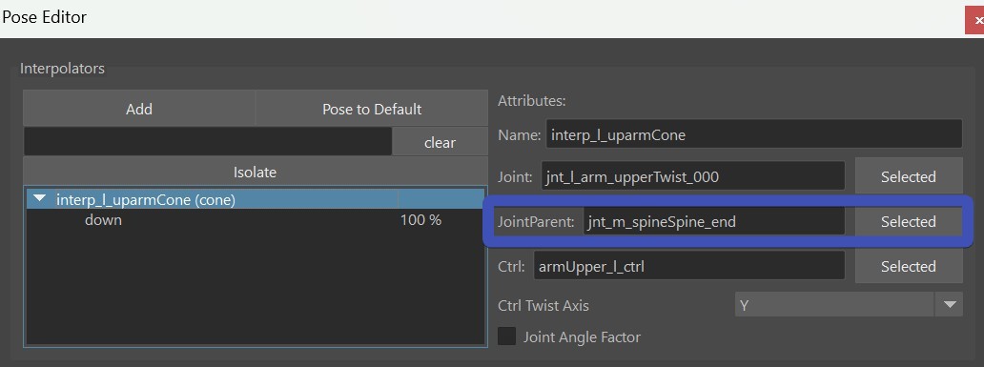This screenshot has height=367, width=984.
Task: Click the Isolate button
Action: tap(255, 172)
